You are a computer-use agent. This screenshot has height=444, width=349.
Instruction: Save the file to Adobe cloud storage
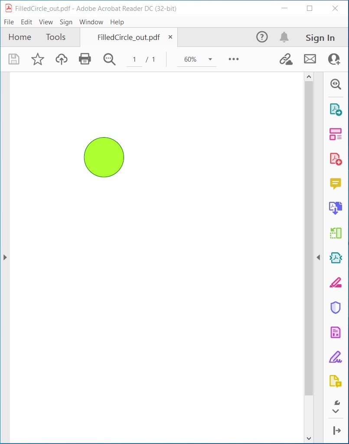(61, 59)
